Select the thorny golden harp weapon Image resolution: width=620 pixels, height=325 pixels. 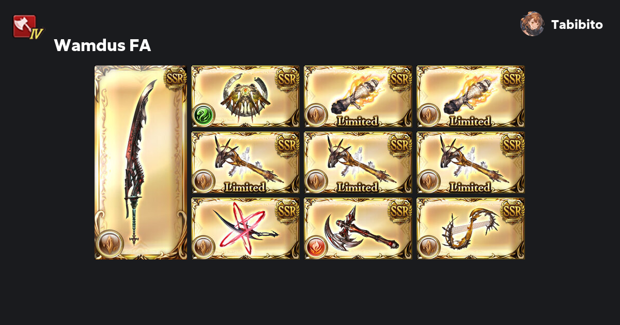(x=471, y=229)
